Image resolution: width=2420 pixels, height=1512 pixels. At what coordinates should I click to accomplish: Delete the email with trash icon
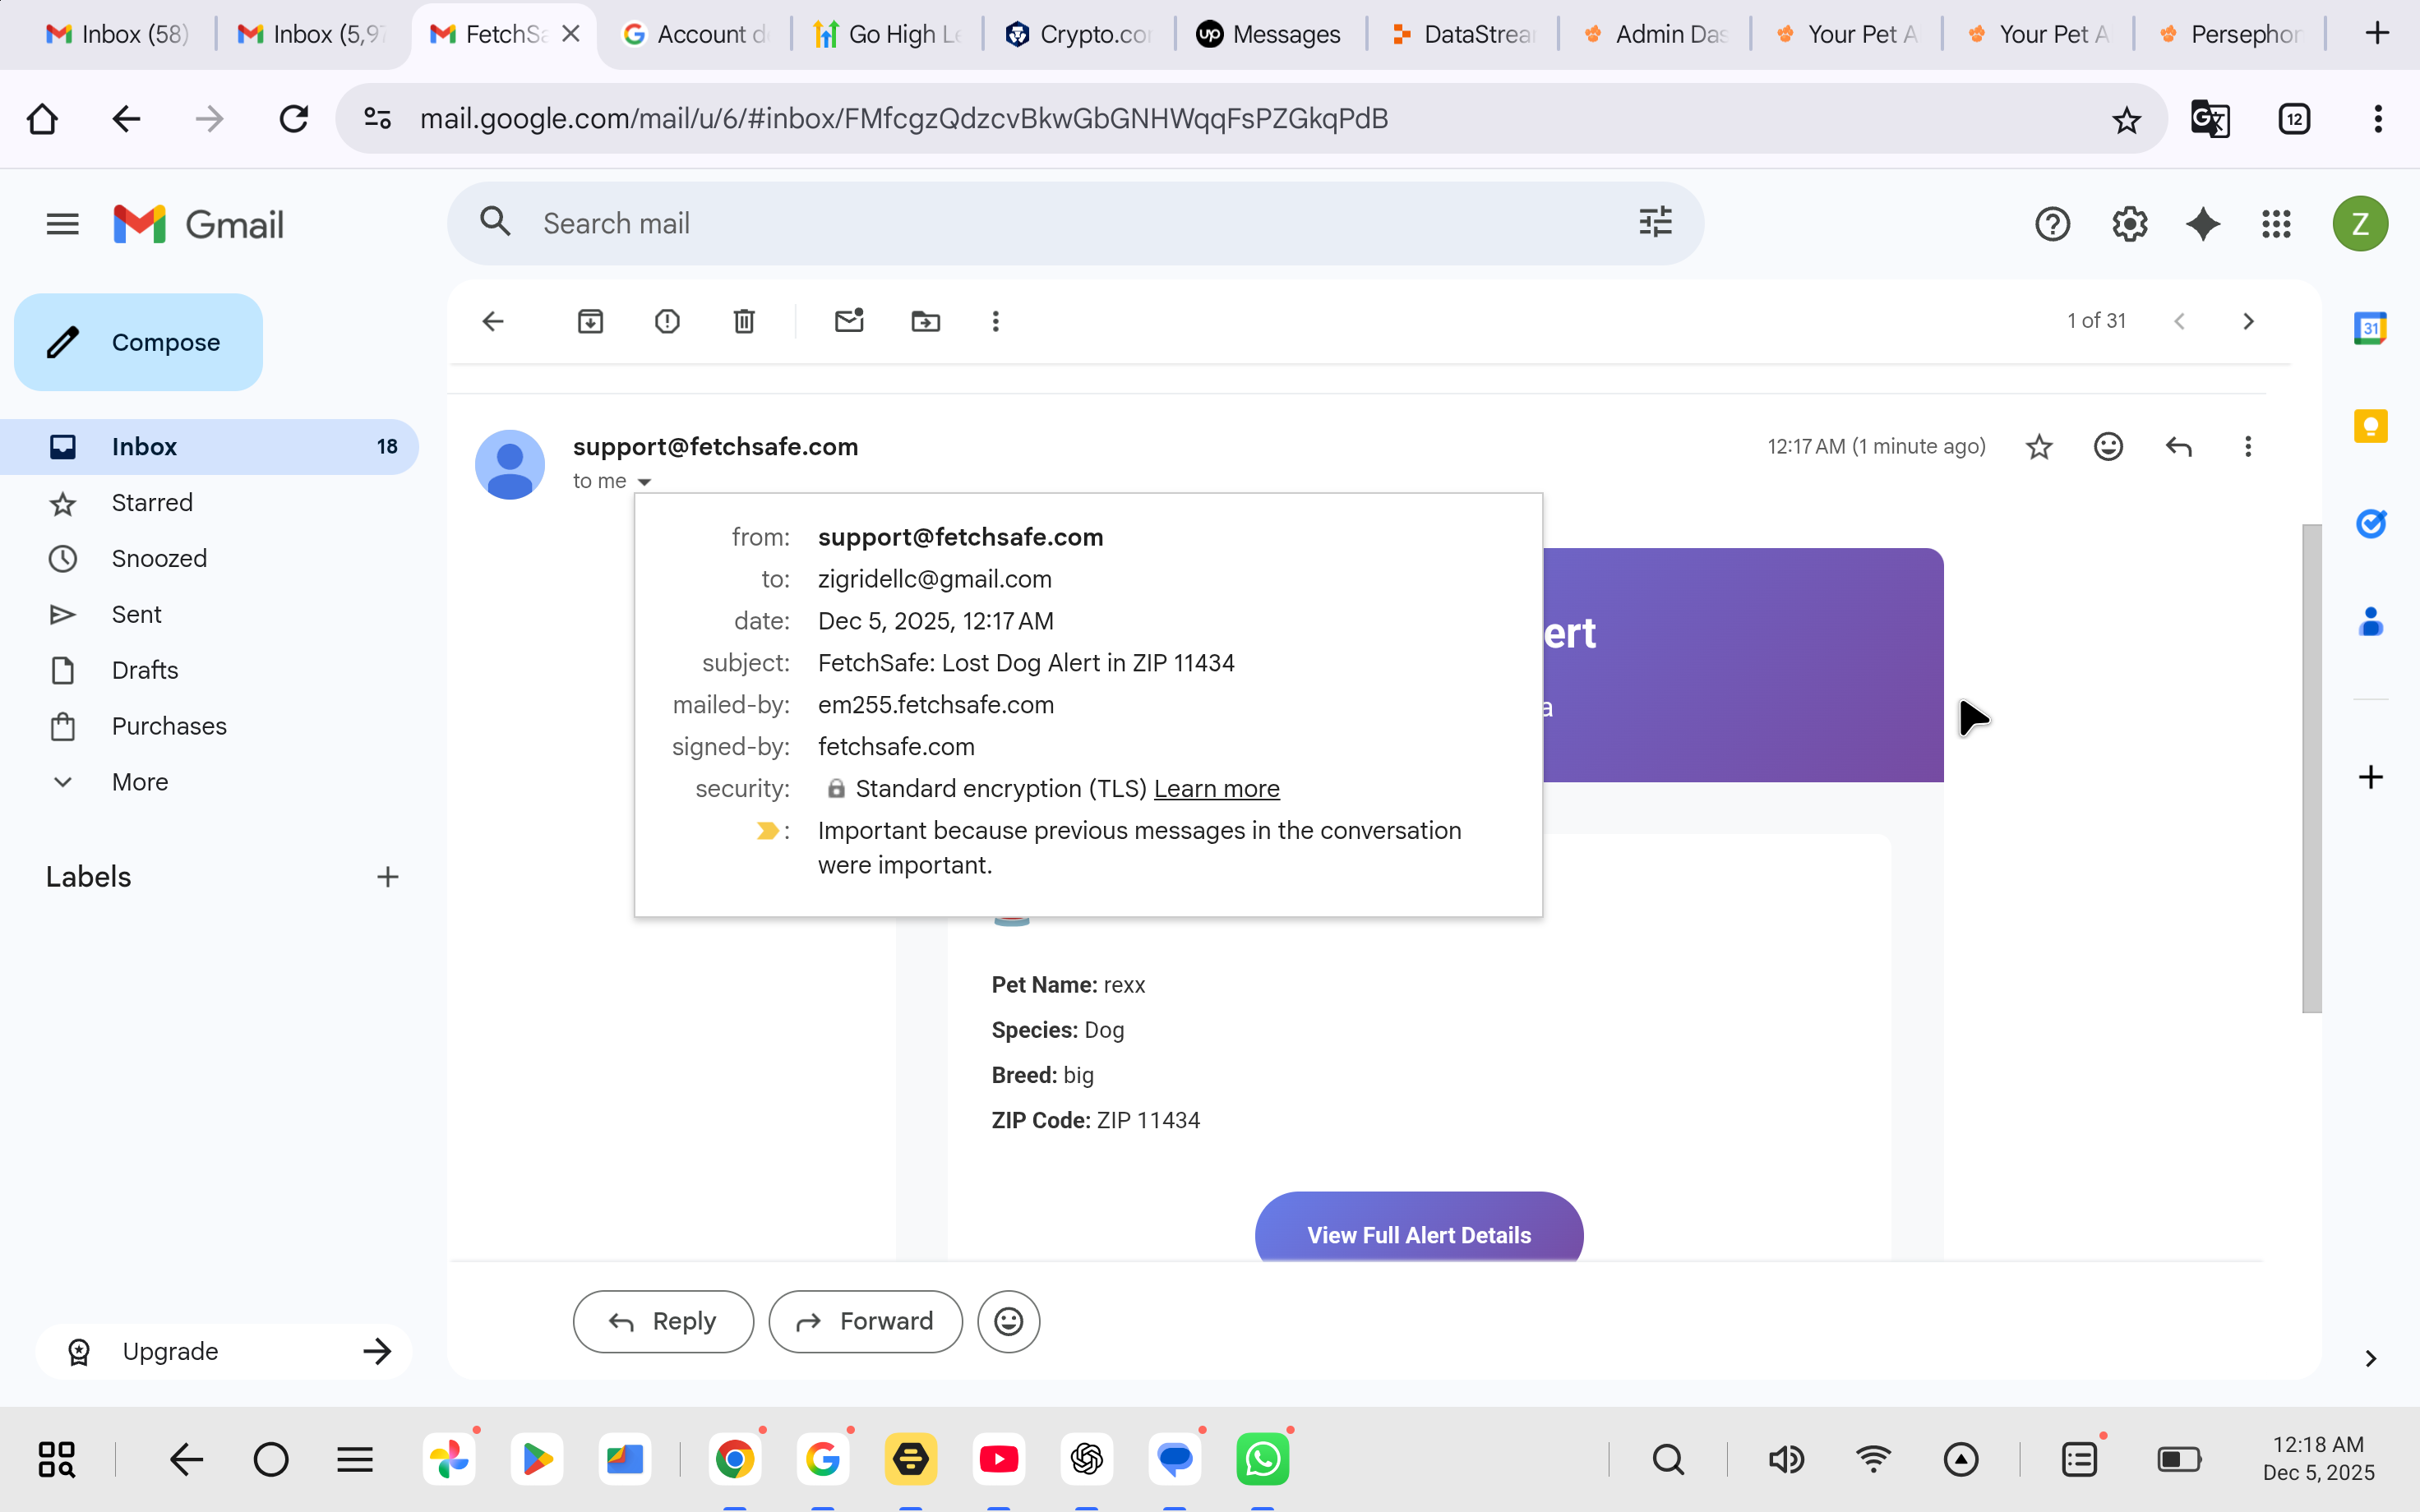coord(744,321)
